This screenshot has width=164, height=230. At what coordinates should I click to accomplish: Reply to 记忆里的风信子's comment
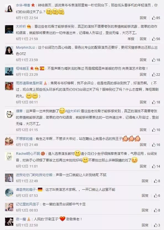coord(145,210)
